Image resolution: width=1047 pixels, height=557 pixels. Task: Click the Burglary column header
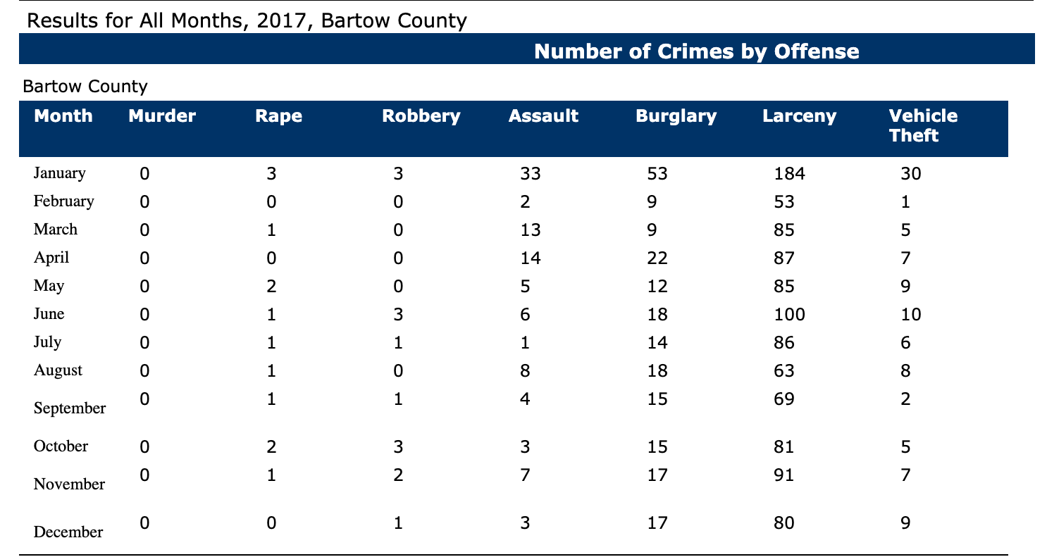click(676, 116)
